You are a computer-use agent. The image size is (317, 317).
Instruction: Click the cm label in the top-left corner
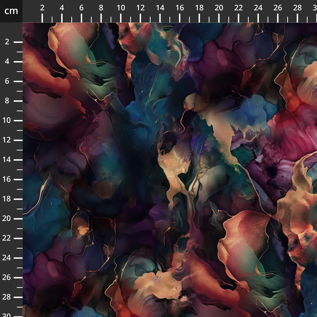pyautogui.click(x=11, y=11)
